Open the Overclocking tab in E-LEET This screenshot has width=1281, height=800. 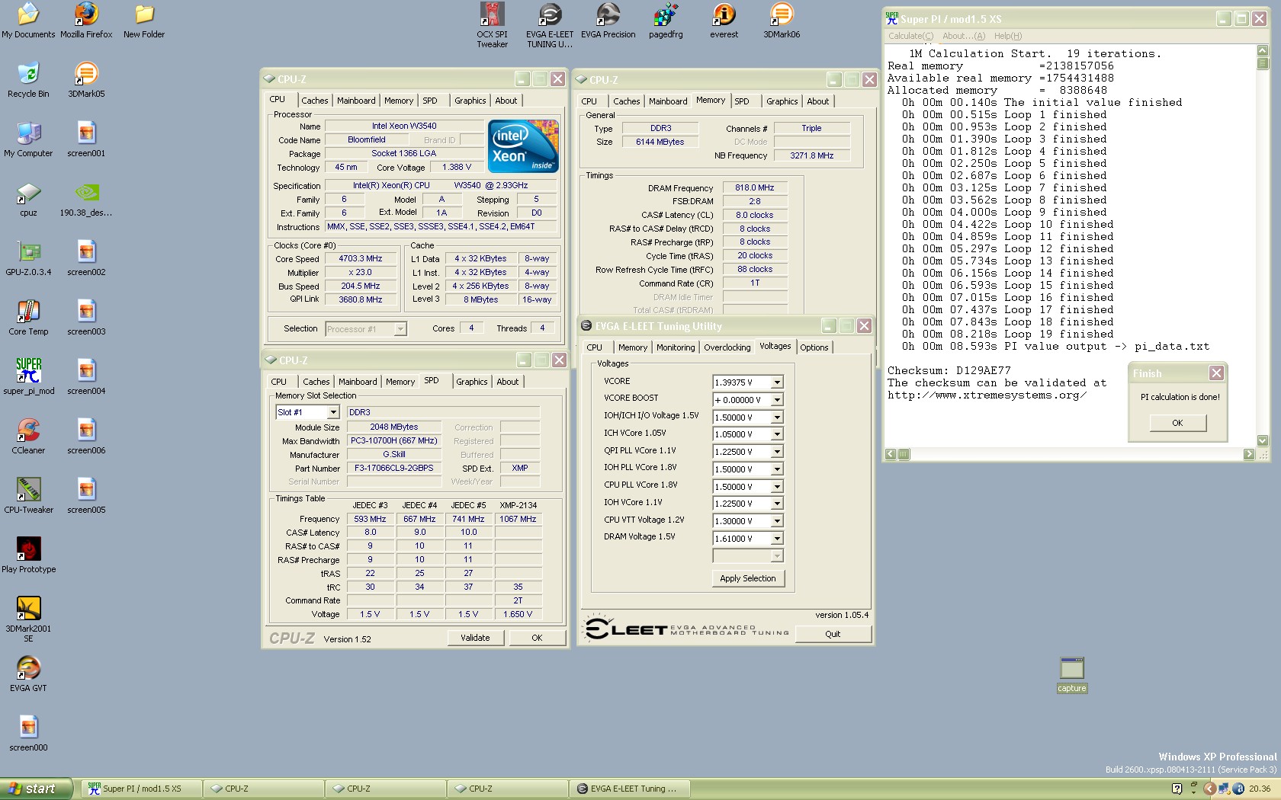727,347
